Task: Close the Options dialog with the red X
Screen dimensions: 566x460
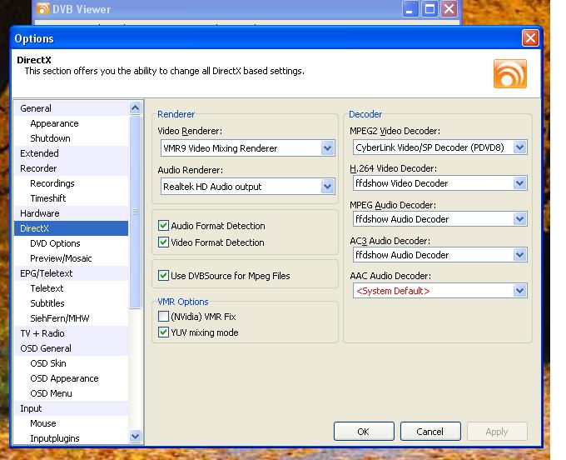Action: click(530, 38)
